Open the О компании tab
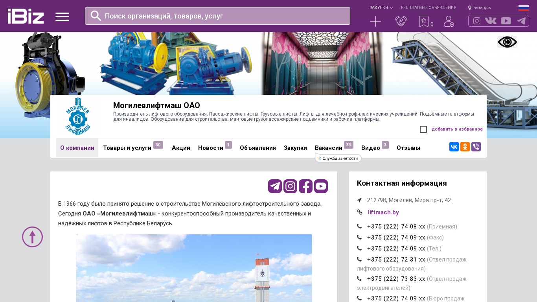The width and height of the screenshot is (537, 302). coord(77,148)
